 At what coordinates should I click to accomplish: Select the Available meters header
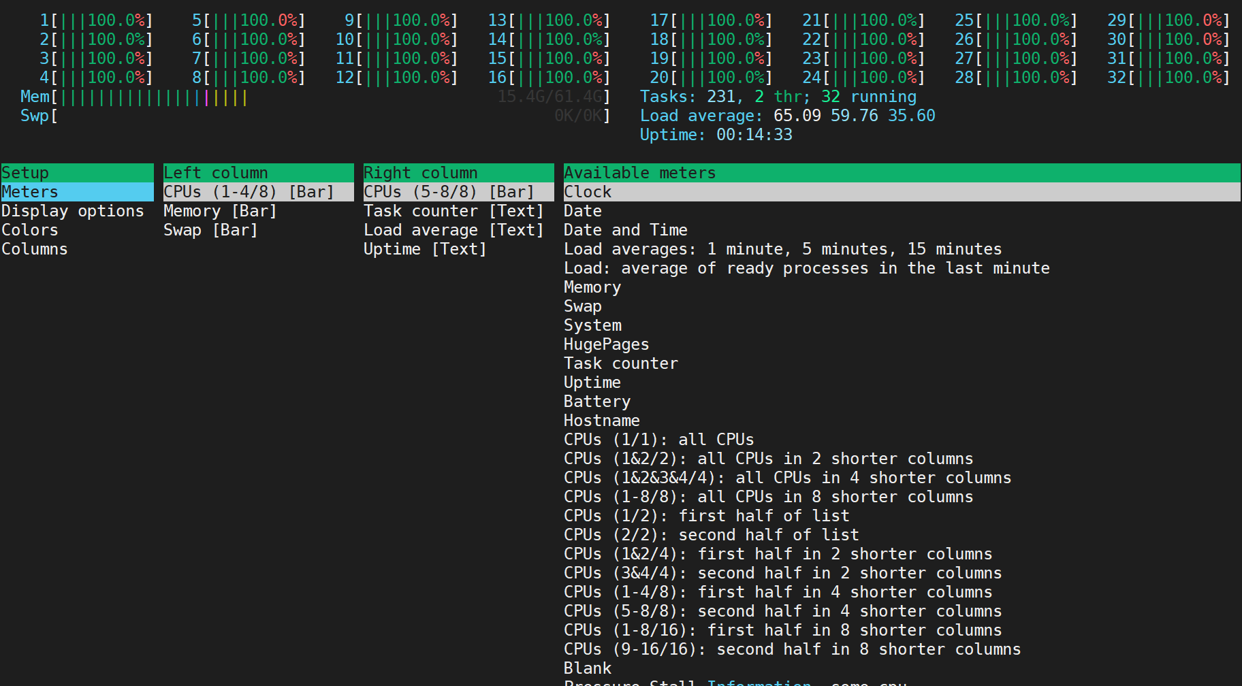[x=902, y=173]
